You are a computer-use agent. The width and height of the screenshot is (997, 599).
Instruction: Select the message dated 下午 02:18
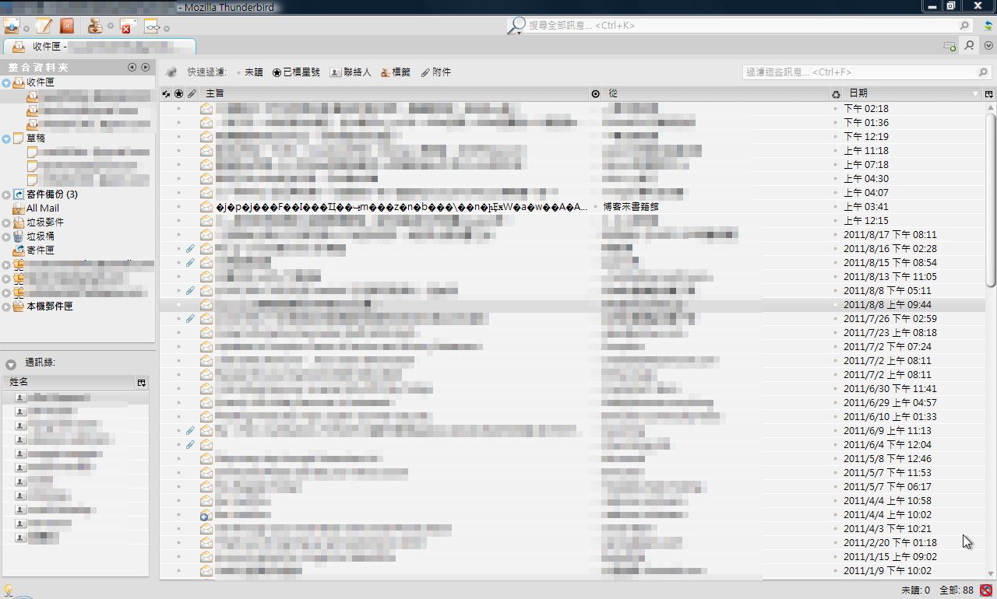point(572,109)
